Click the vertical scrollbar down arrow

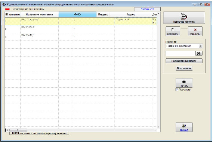(158, 127)
